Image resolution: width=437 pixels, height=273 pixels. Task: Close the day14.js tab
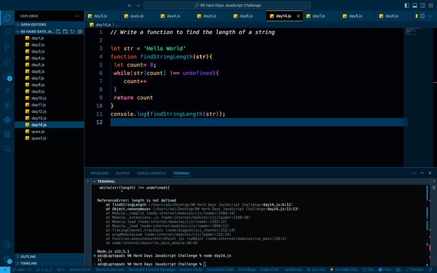pyautogui.click(x=298, y=16)
